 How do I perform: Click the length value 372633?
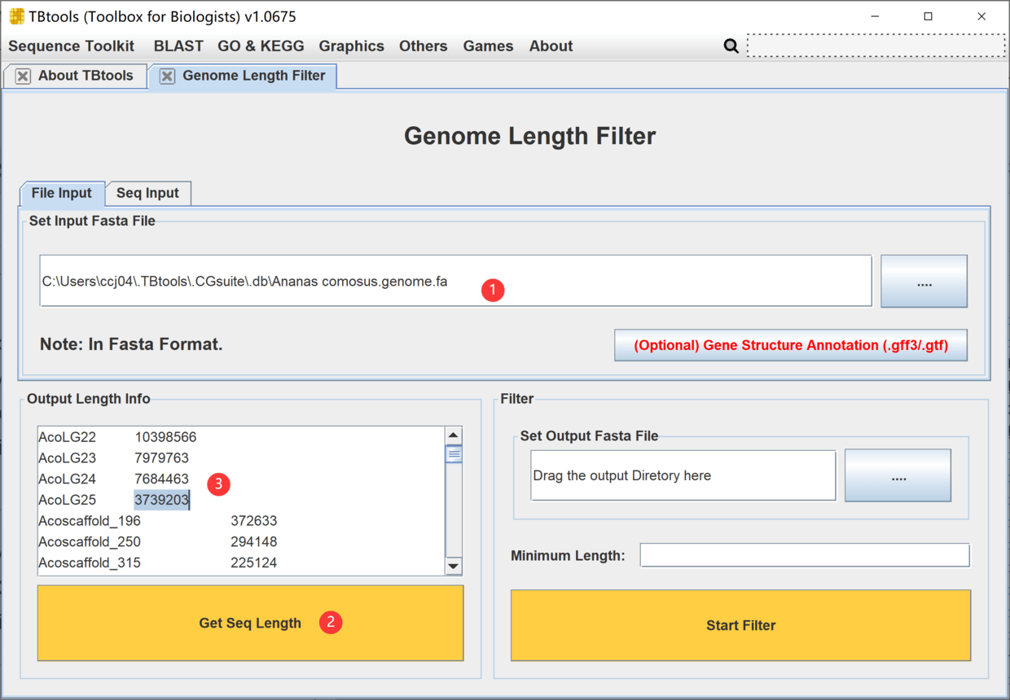[253, 521]
